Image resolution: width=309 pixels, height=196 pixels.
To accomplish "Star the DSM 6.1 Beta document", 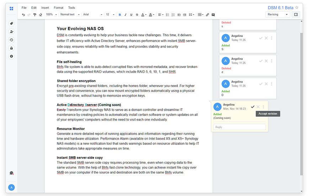I will tap(297, 7).
